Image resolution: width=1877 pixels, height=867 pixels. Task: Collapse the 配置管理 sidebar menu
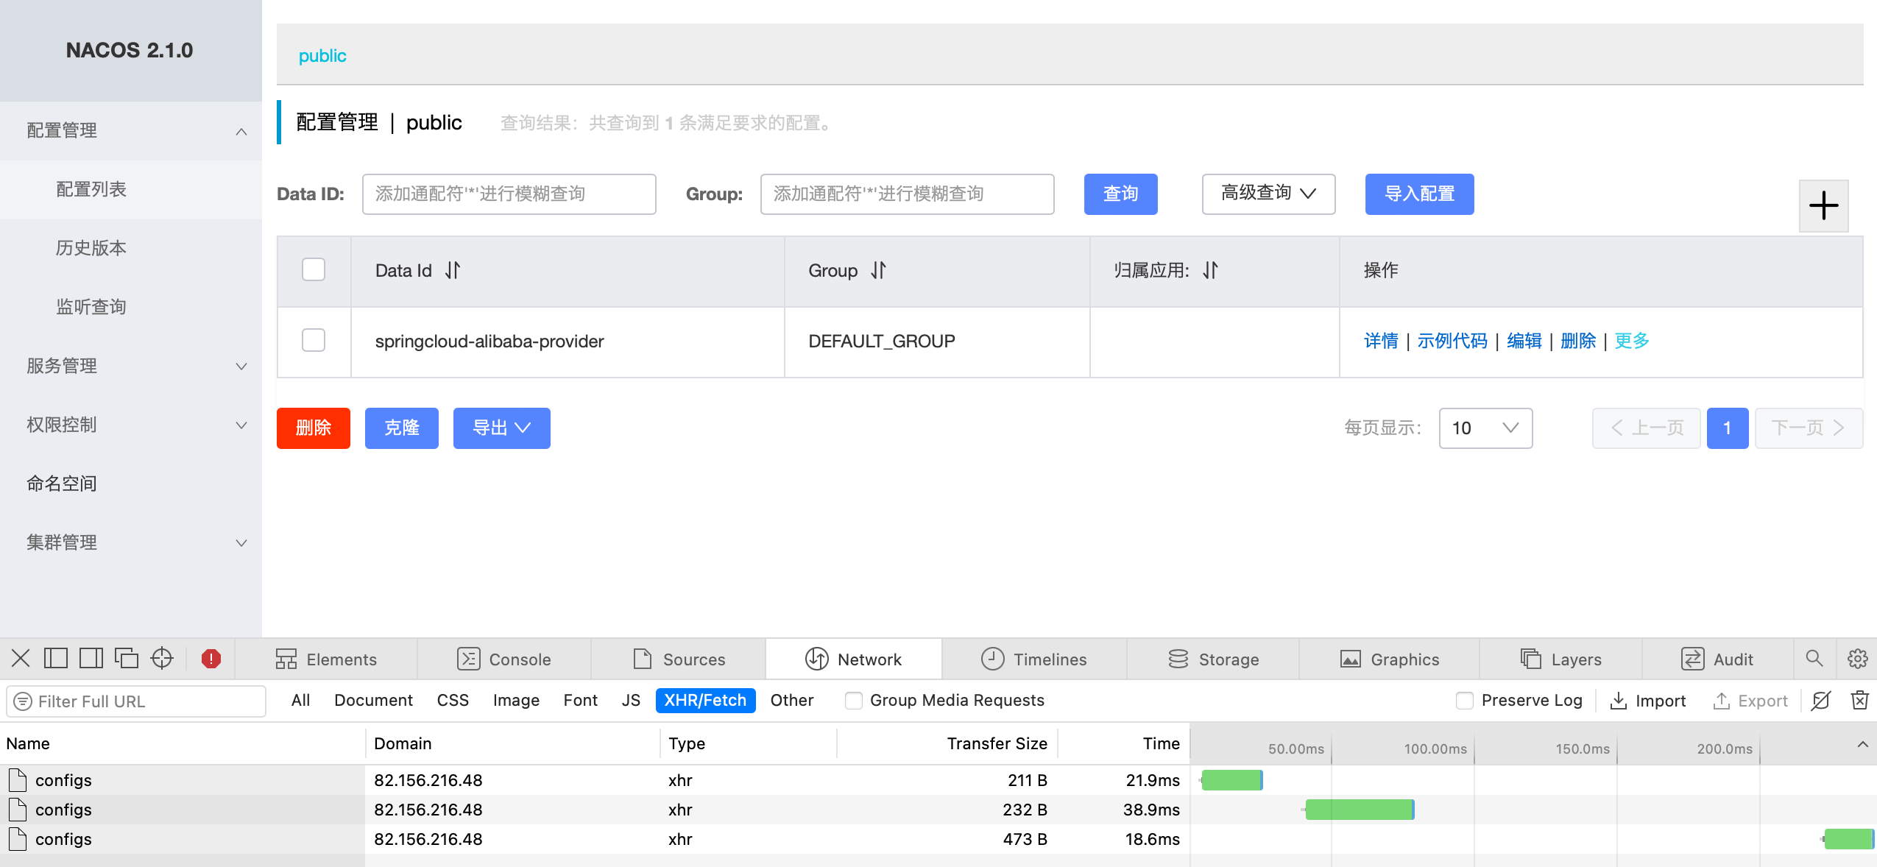coord(131,130)
